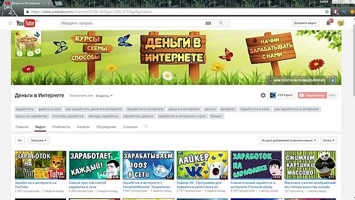This screenshot has height=200, width=355.
Task: Switch to the 'Главная' tab
Action: [x=22, y=127]
